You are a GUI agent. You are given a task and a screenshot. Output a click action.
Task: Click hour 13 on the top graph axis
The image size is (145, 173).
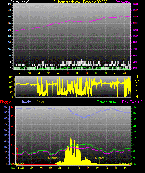click(x=77, y=73)
